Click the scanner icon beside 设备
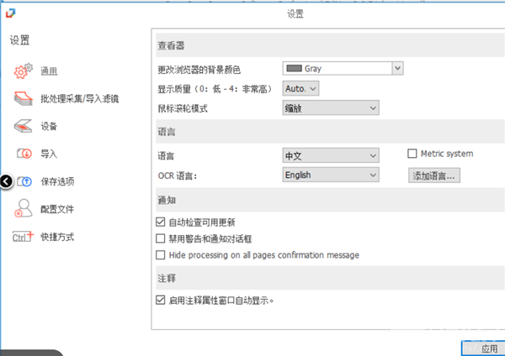Viewport: 505px width, 356px height. (x=23, y=126)
